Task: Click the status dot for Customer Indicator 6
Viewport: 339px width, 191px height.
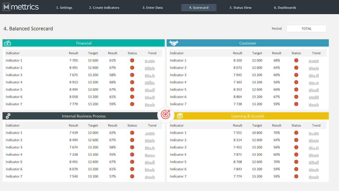Action: [x=296, y=97]
